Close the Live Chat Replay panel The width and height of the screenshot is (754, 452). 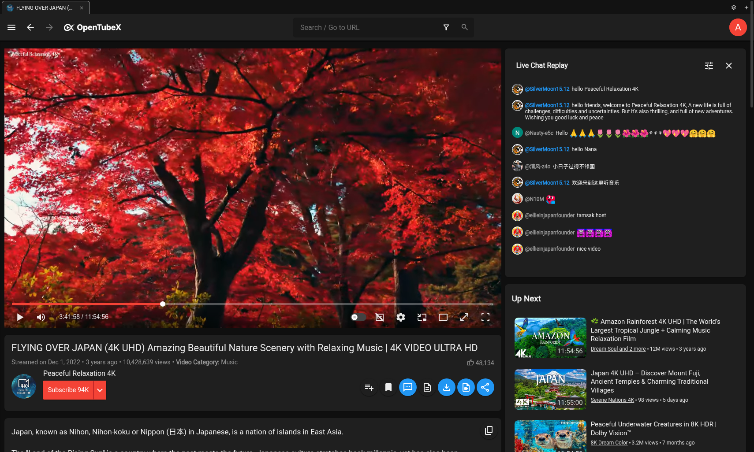(x=729, y=66)
